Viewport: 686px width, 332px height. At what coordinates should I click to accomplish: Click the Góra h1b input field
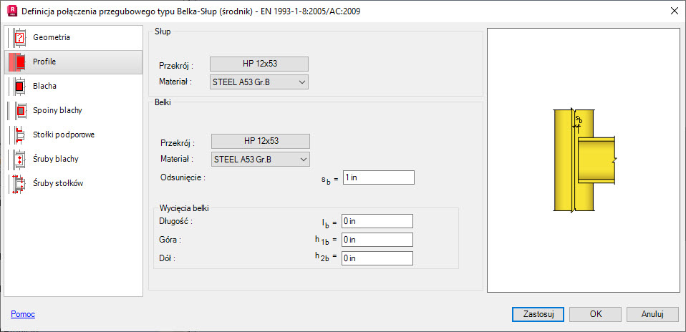coord(377,240)
